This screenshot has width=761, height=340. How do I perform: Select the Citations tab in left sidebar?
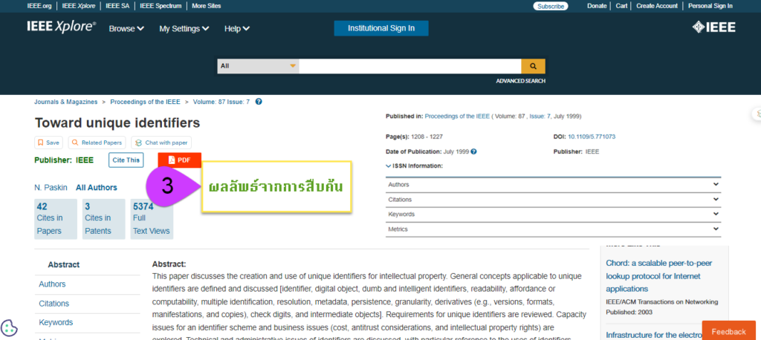click(54, 304)
